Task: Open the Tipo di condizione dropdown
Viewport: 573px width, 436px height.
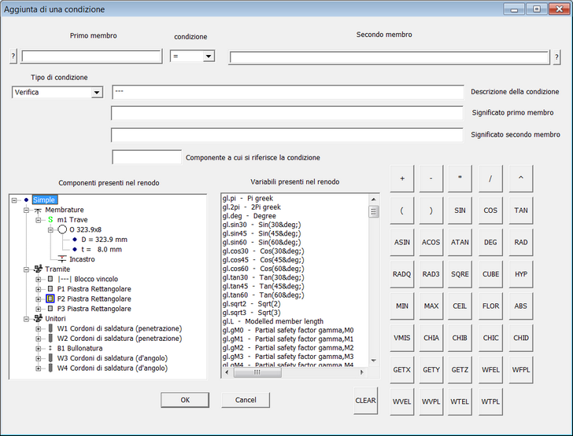Action: [97, 92]
